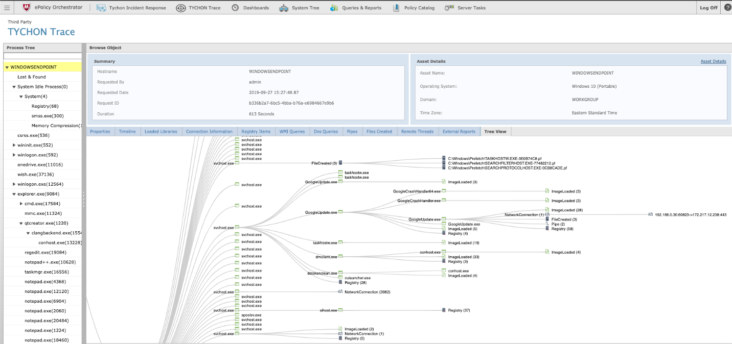Select taskmgr.exe(16556) in process tree
Screen dimensions: 732x344
[x=47, y=272]
